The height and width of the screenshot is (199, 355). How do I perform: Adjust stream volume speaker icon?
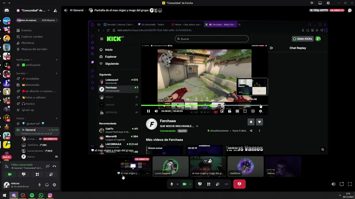pyautogui.click(x=333, y=184)
